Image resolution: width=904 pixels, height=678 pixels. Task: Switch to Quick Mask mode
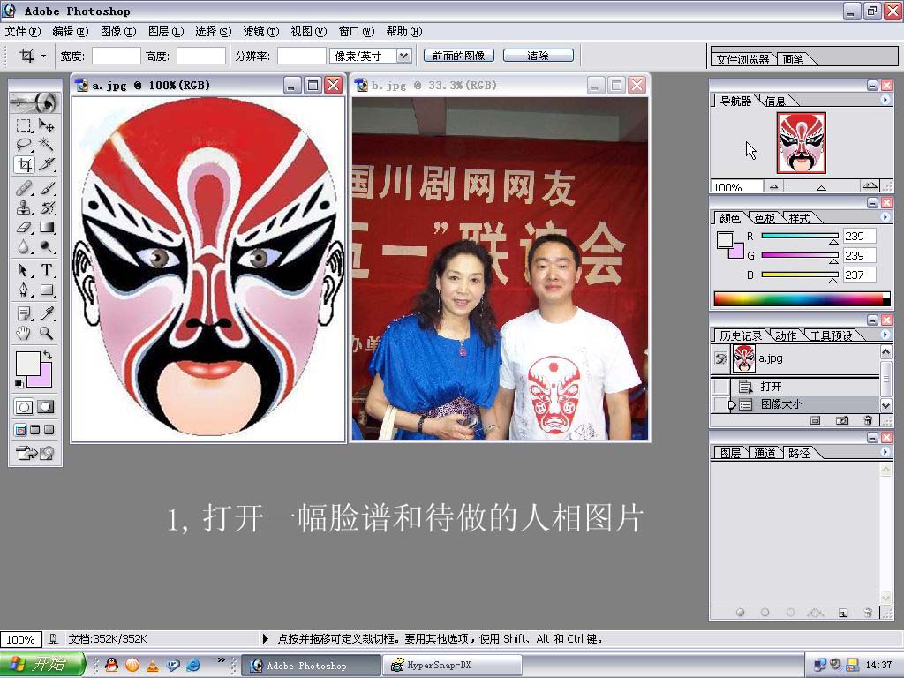[x=46, y=407]
